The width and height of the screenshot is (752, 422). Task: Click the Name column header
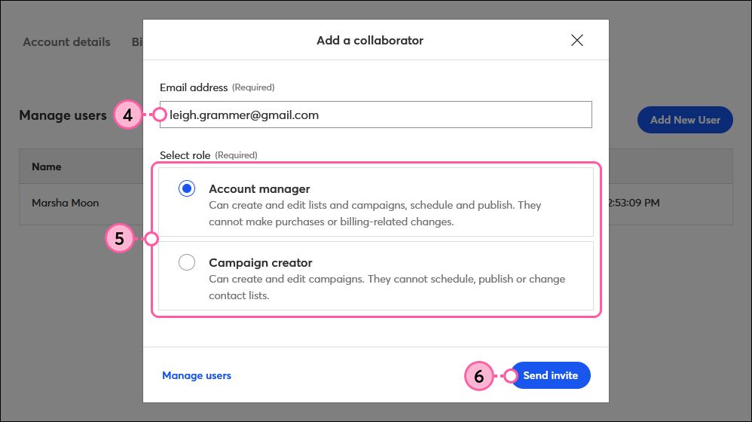pyautogui.click(x=47, y=167)
